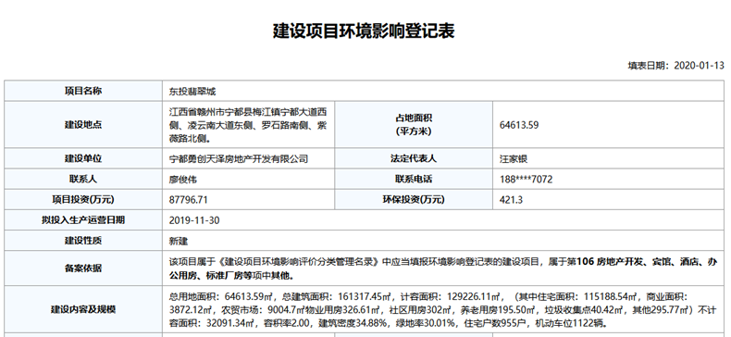Viewport: 731px width, 337px height.
Task: Select the fill date 2020-01-13
Action: click(x=699, y=66)
